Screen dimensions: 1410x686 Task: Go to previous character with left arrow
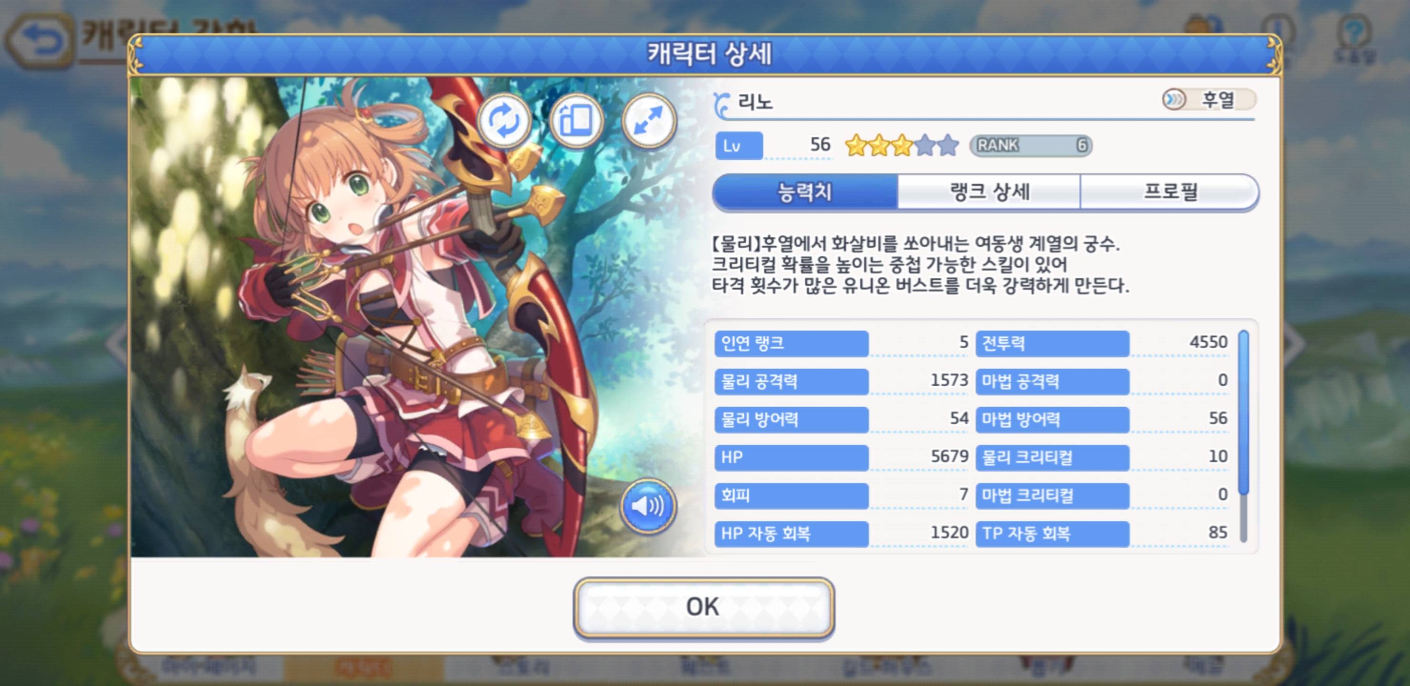coord(117,343)
